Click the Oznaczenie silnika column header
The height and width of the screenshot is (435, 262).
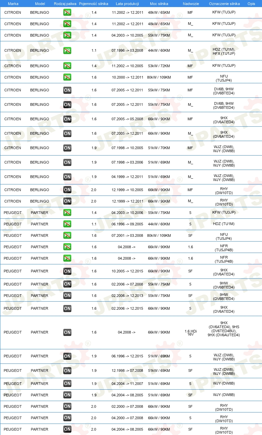[224, 4]
